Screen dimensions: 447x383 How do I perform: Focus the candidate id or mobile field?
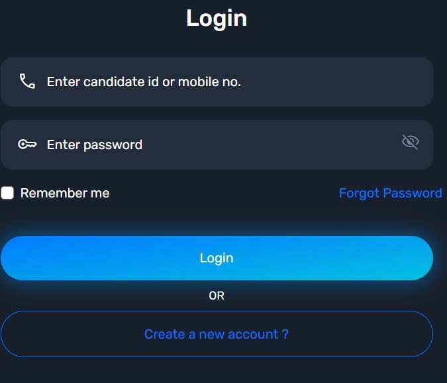pyautogui.click(x=217, y=82)
